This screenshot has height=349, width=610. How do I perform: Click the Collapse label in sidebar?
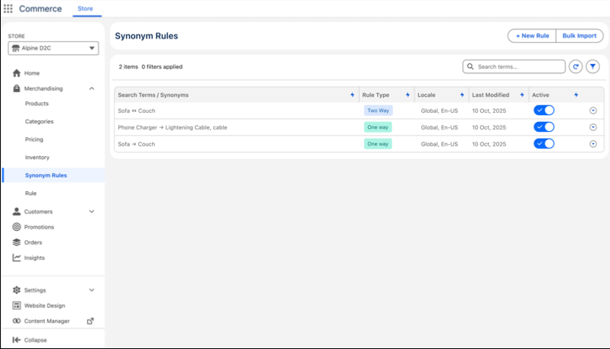[x=35, y=340]
